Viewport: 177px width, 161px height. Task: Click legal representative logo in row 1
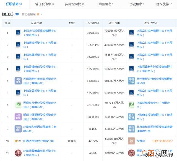(131, 33)
